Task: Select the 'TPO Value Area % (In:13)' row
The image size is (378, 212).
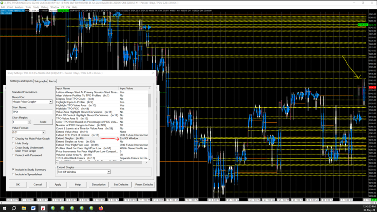Action: pos(102,119)
